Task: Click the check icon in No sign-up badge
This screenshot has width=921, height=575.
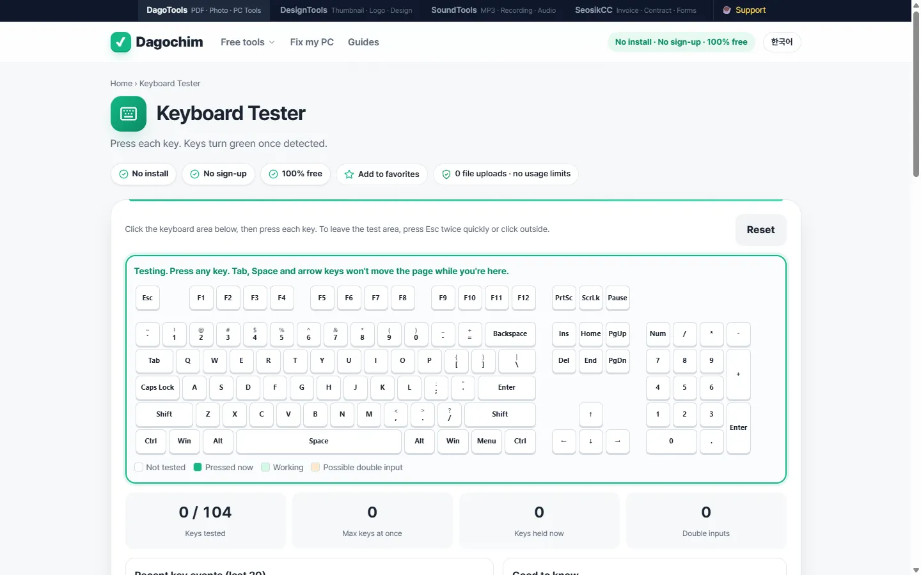Action: pyautogui.click(x=194, y=174)
